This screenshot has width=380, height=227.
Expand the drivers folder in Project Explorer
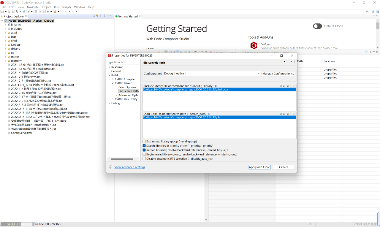pyautogui.click(x=5, y=49)
